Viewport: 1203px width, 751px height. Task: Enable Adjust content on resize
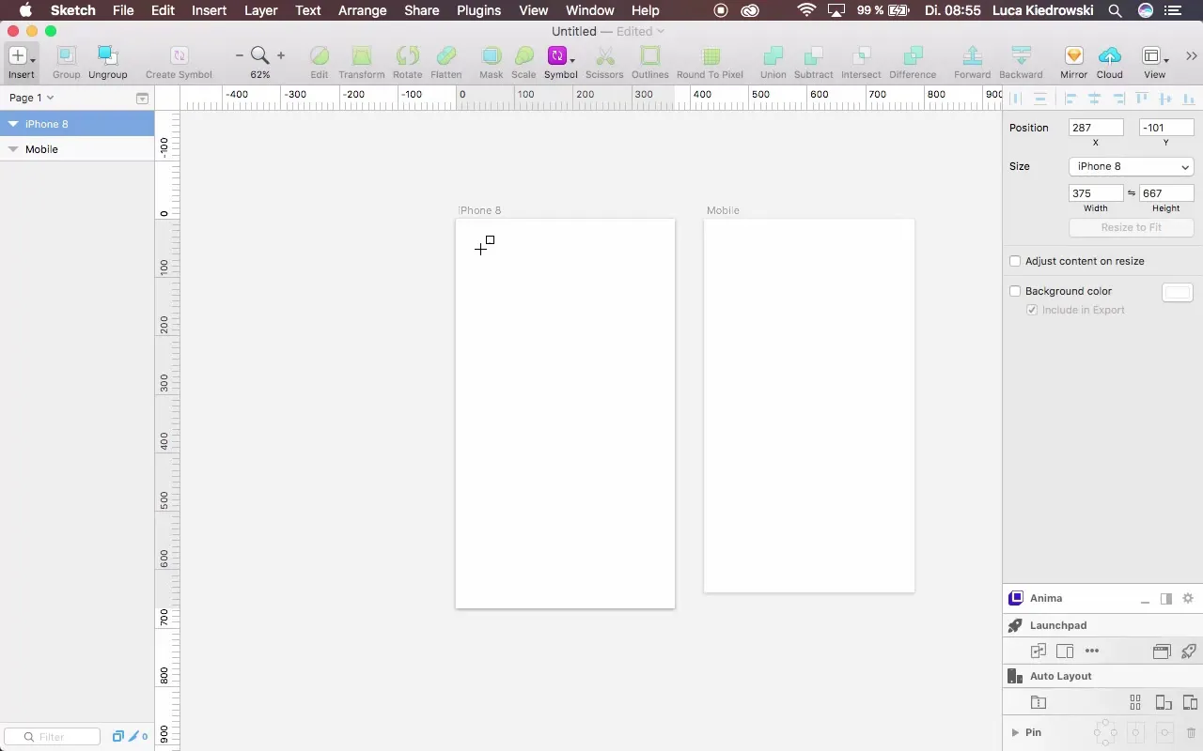pyautogui.click(x=1015, y=261)
